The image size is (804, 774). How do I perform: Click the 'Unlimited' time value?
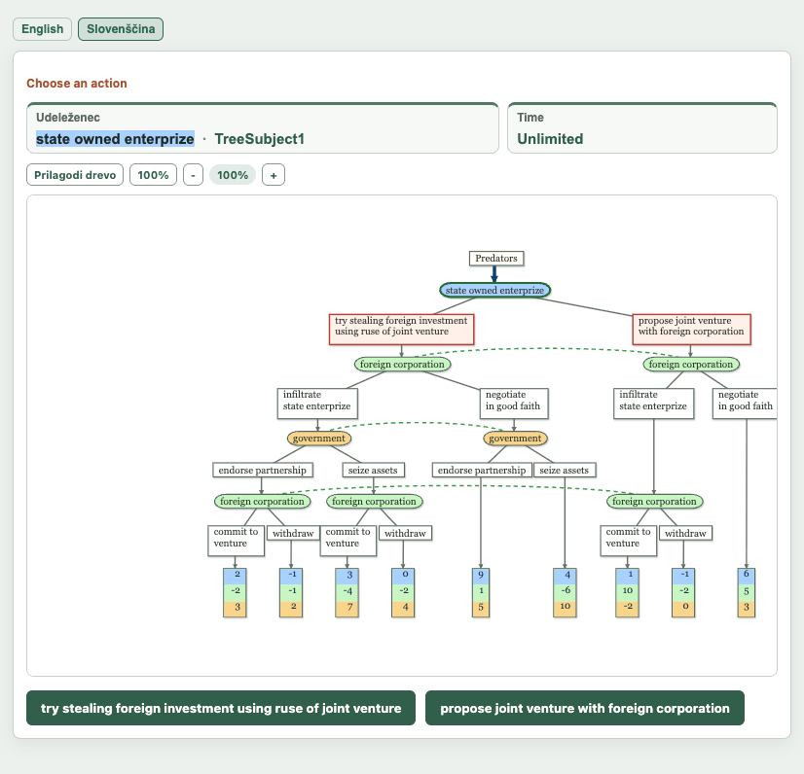550,139
